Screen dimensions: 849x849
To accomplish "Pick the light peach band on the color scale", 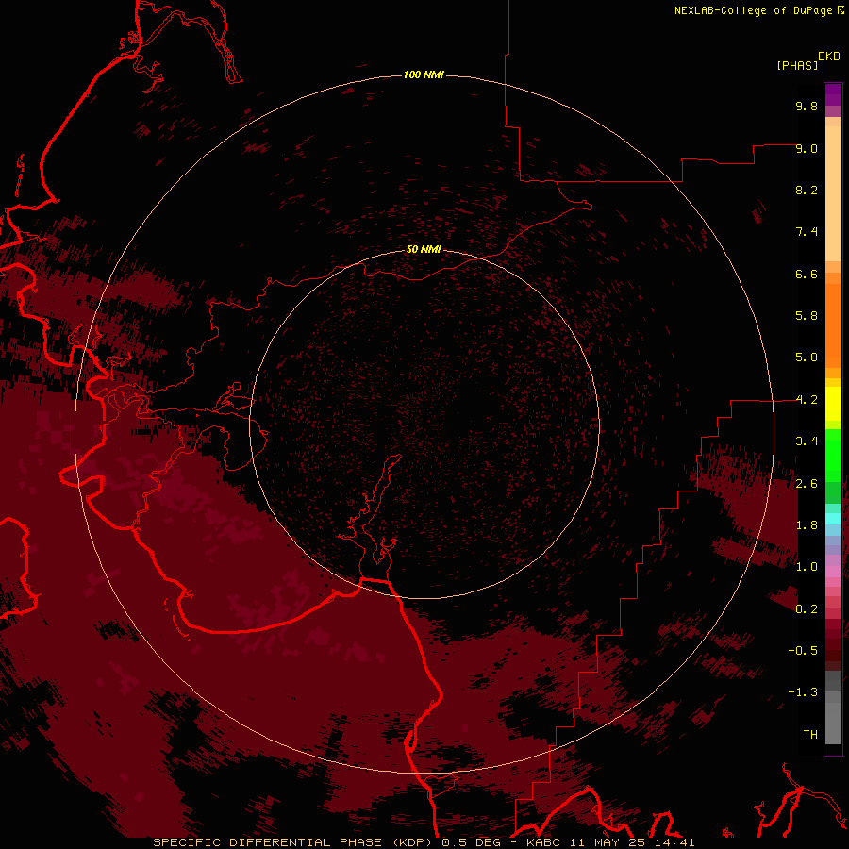I will pyautogui.click(x=833, y=193).
